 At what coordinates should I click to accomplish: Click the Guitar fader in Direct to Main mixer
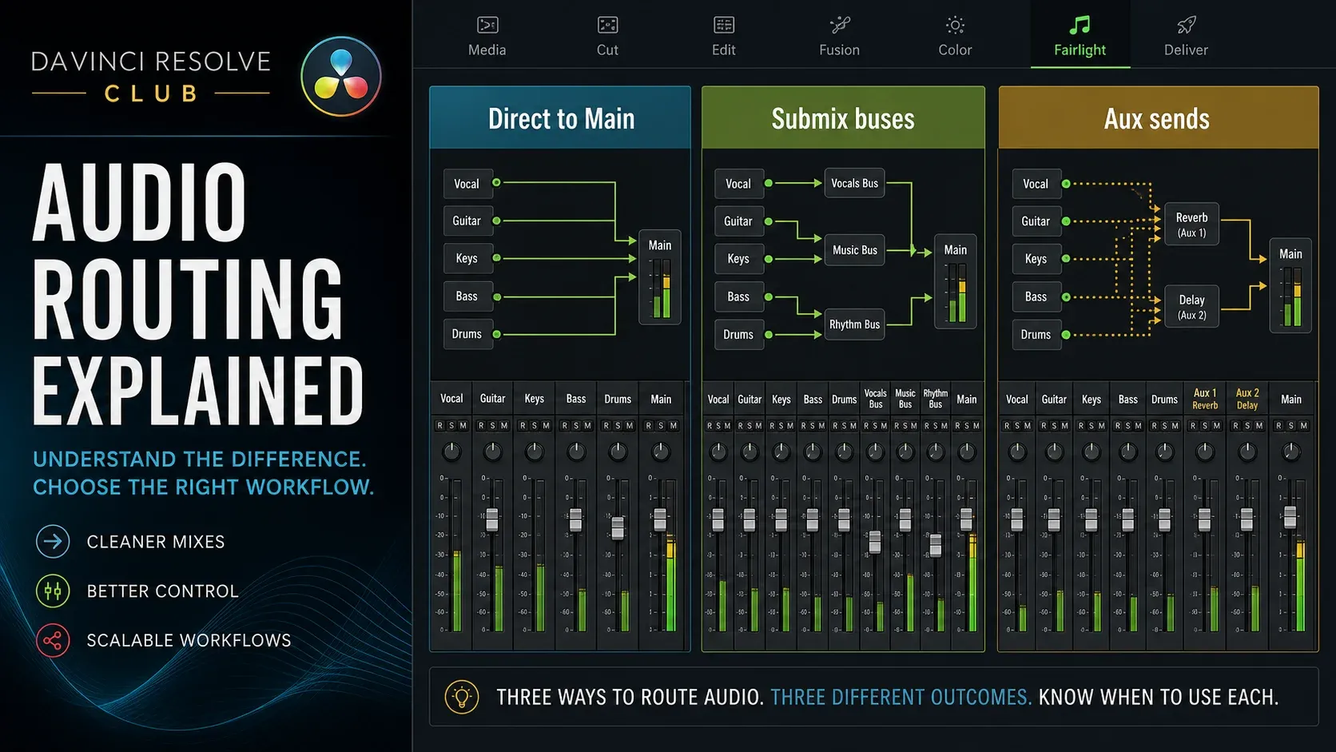coord(492,519)
